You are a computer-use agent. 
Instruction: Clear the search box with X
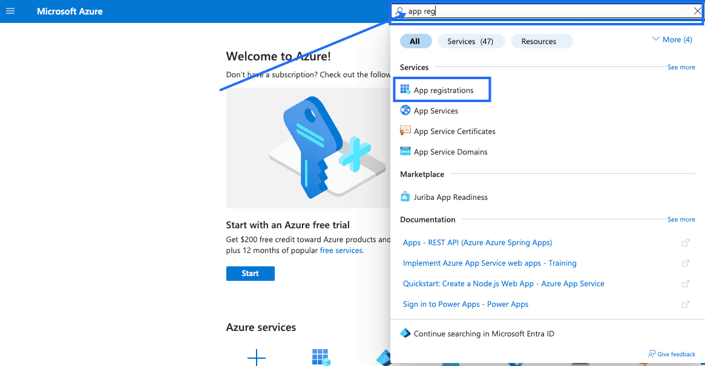pos(697,11)
